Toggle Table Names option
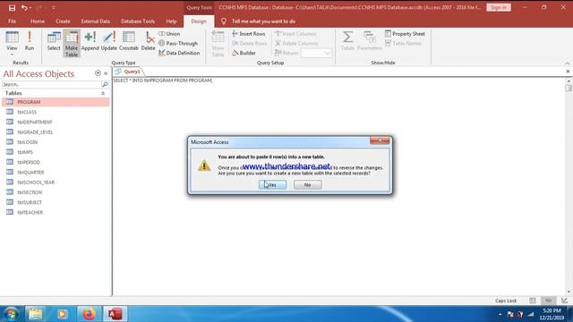The image size is (573, 322). 403,43
